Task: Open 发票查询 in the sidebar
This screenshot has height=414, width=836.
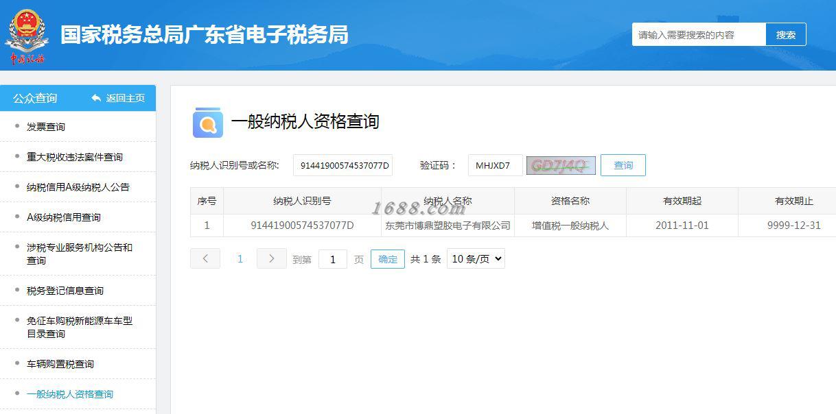Action: [46, 127]
